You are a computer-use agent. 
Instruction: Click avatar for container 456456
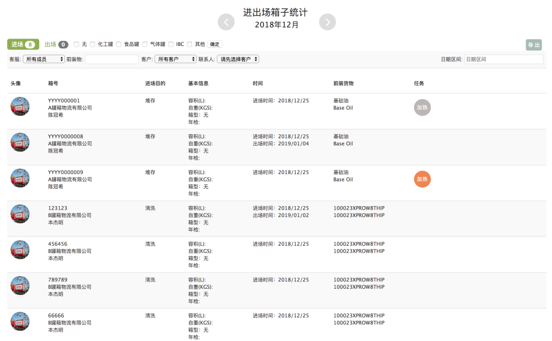[x=20, y=250]
